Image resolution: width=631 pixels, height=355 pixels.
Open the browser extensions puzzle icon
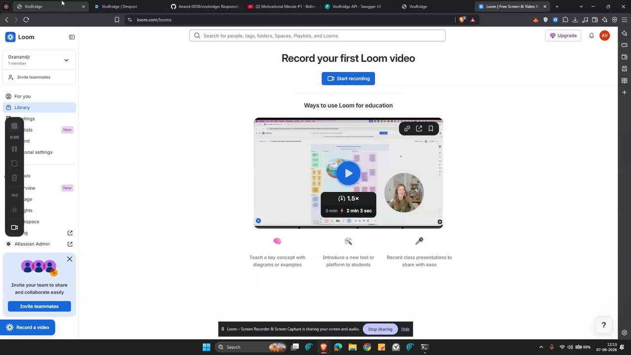pos(565,20)
